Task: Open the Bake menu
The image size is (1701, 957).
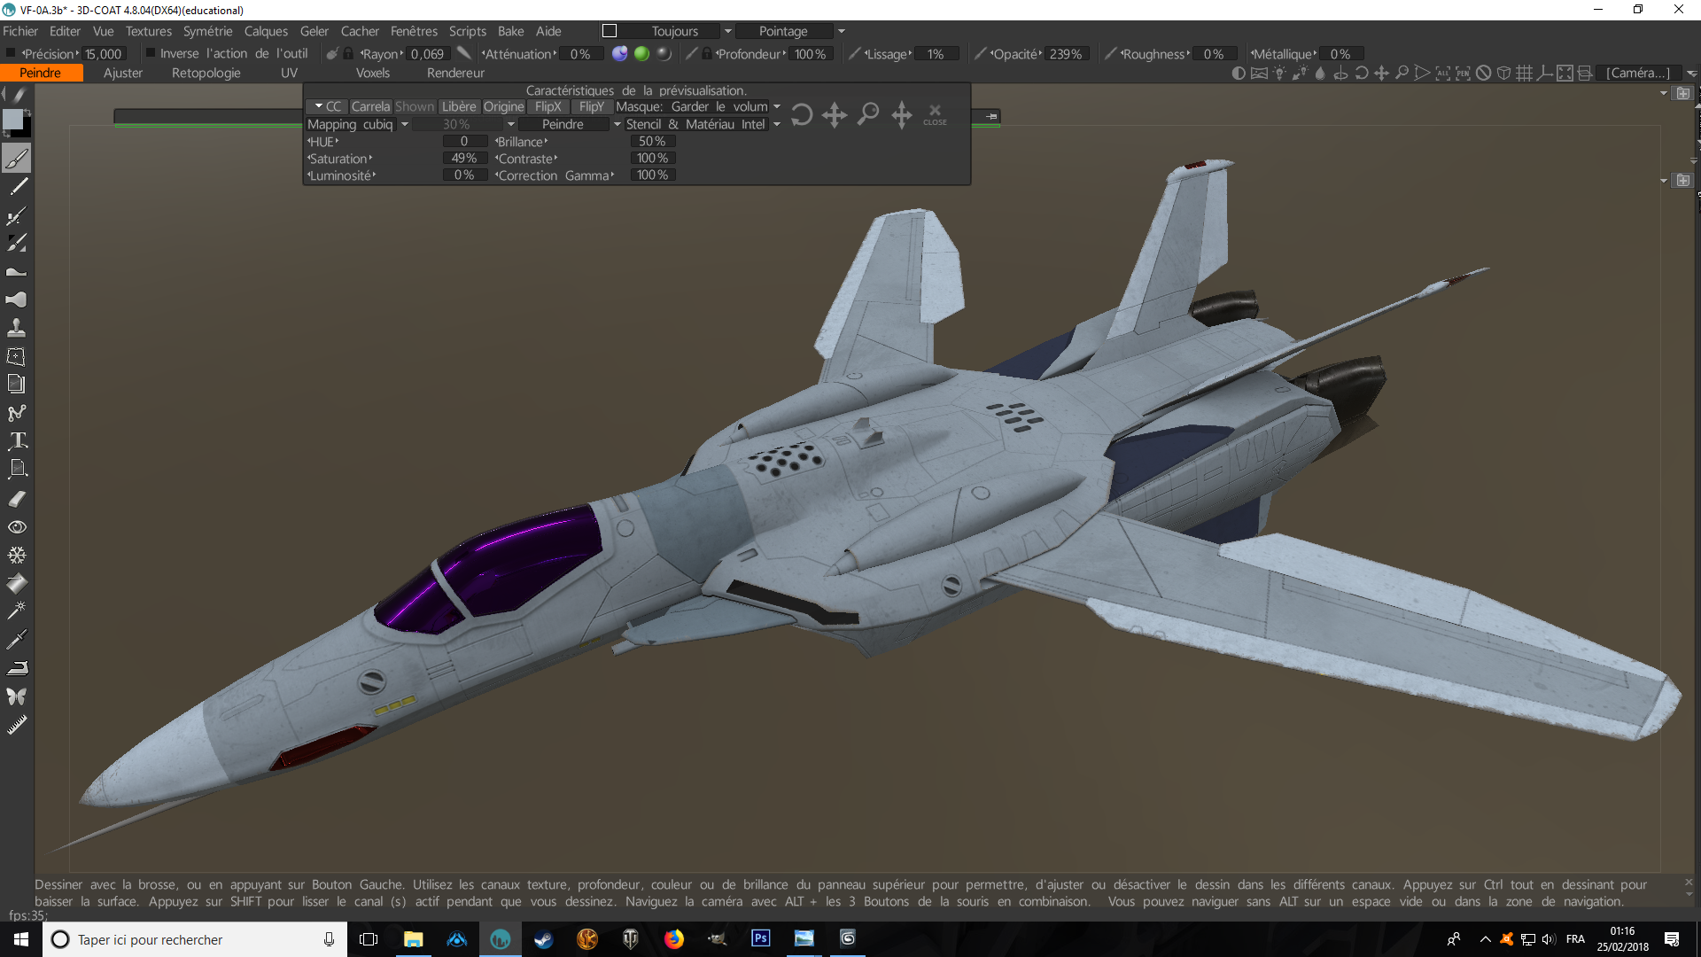Action: pos(511,31)
